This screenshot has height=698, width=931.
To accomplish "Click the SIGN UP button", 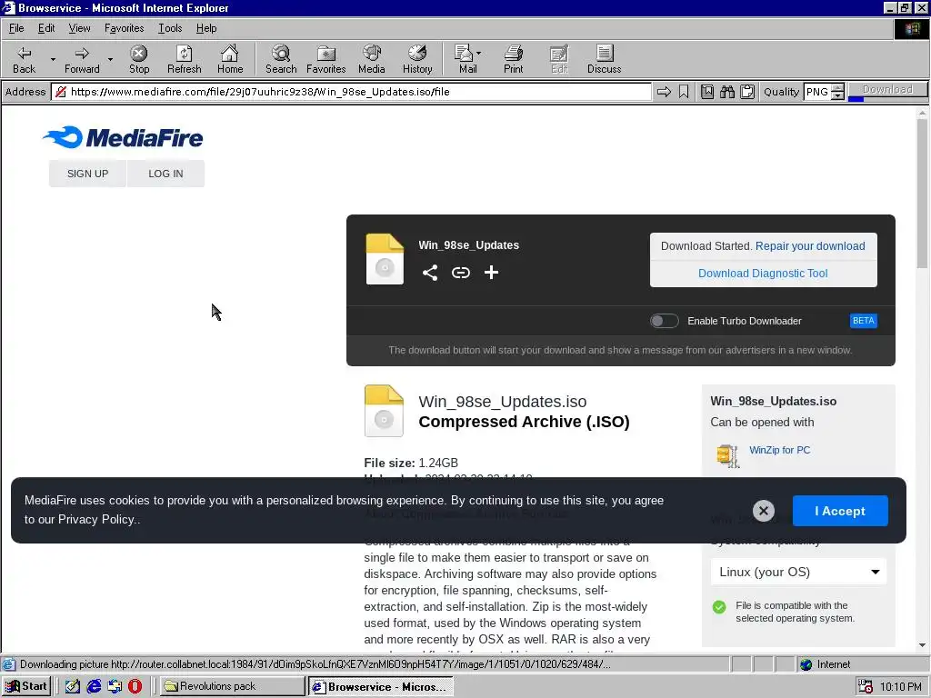I will [87, 174].
